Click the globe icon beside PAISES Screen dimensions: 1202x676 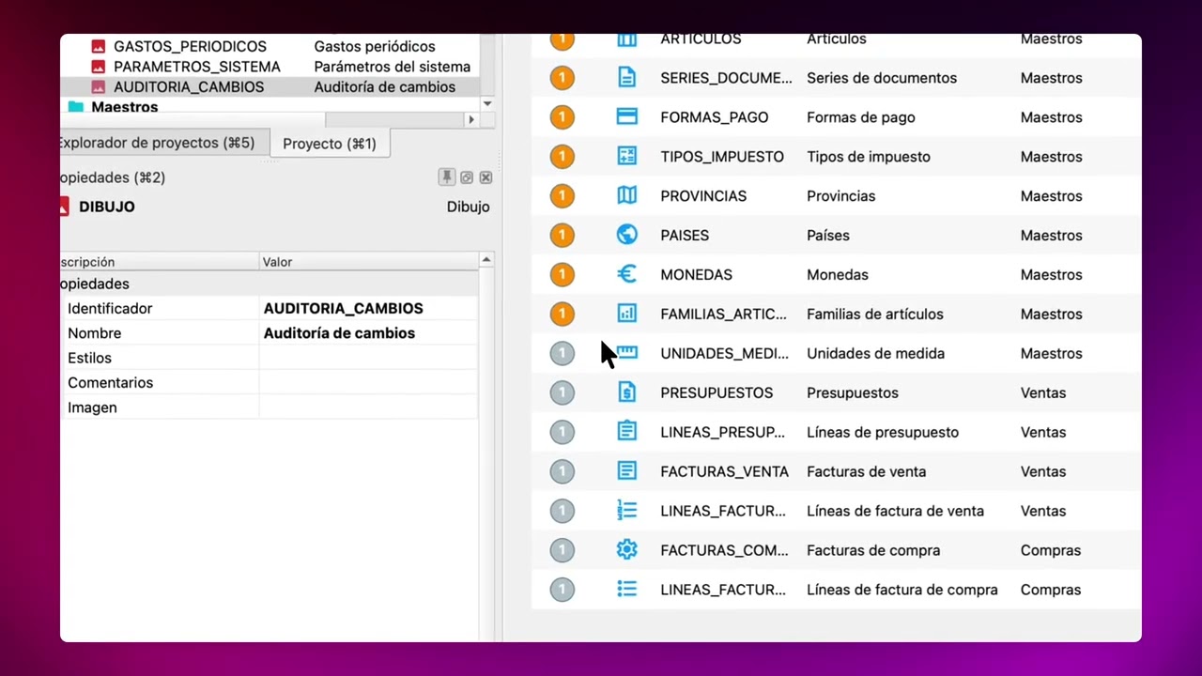tap(626, 235)
